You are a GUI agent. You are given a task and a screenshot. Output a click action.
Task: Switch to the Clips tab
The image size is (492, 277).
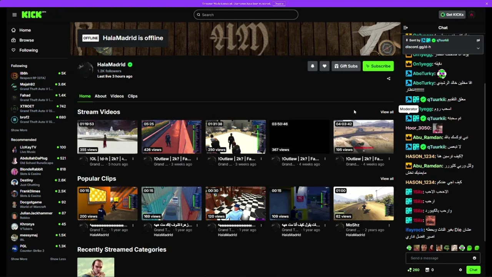[x=133, y=96]
